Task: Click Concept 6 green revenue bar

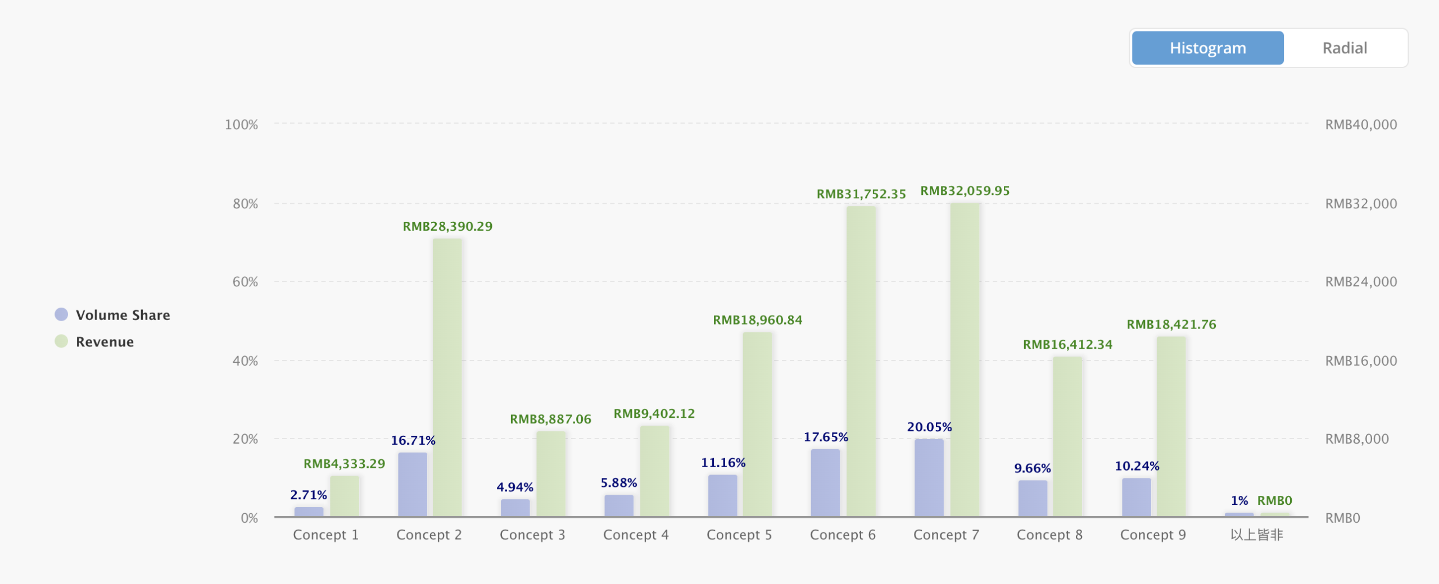Action: point(861,361)
